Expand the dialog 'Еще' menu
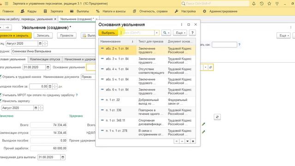Viewport: 295px width, 166px height. pos(180,33)
